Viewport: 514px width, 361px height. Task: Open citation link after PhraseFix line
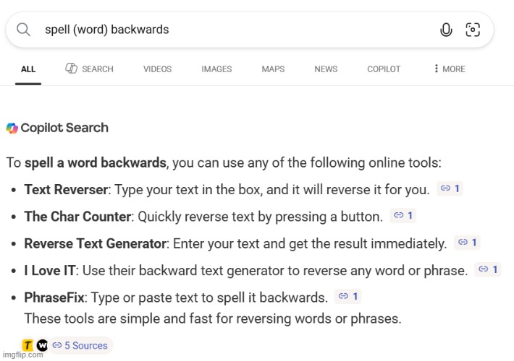coord(349,296)
